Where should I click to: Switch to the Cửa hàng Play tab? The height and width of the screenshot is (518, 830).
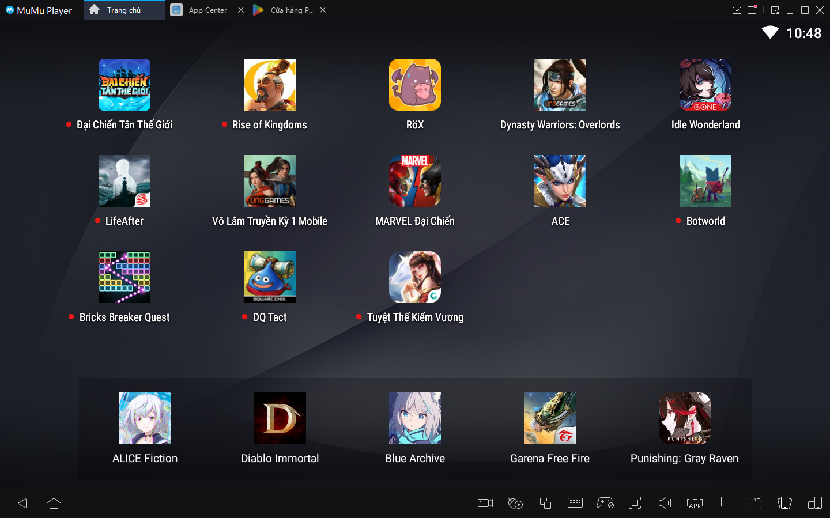click(291, 10)
